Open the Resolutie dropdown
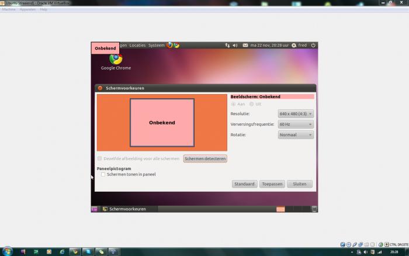 click(x=296, y=114)
